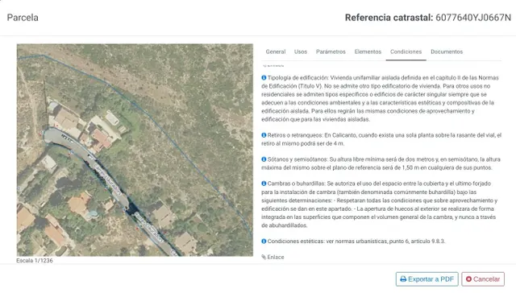
Task: Click info icon beside Sótanos y semisótanos
Action: coord(264,159)
